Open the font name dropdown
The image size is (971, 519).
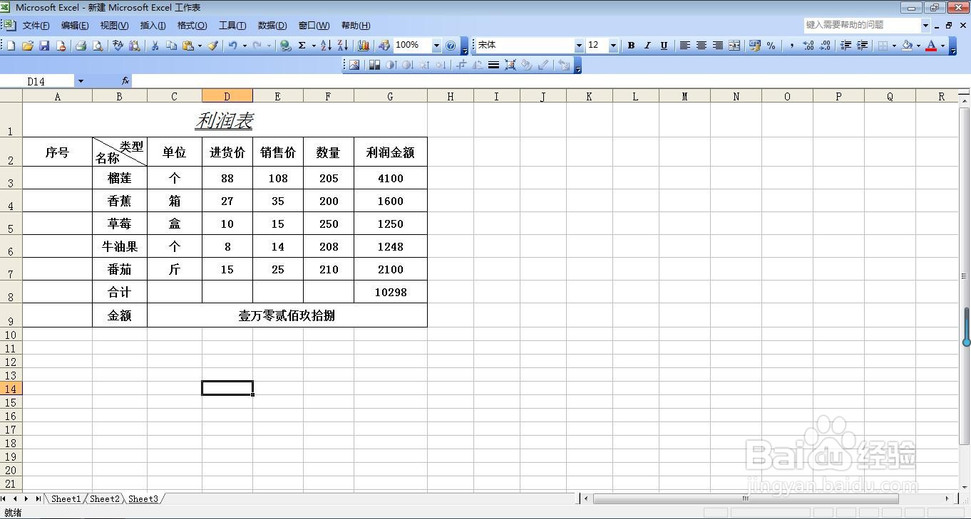578,45
